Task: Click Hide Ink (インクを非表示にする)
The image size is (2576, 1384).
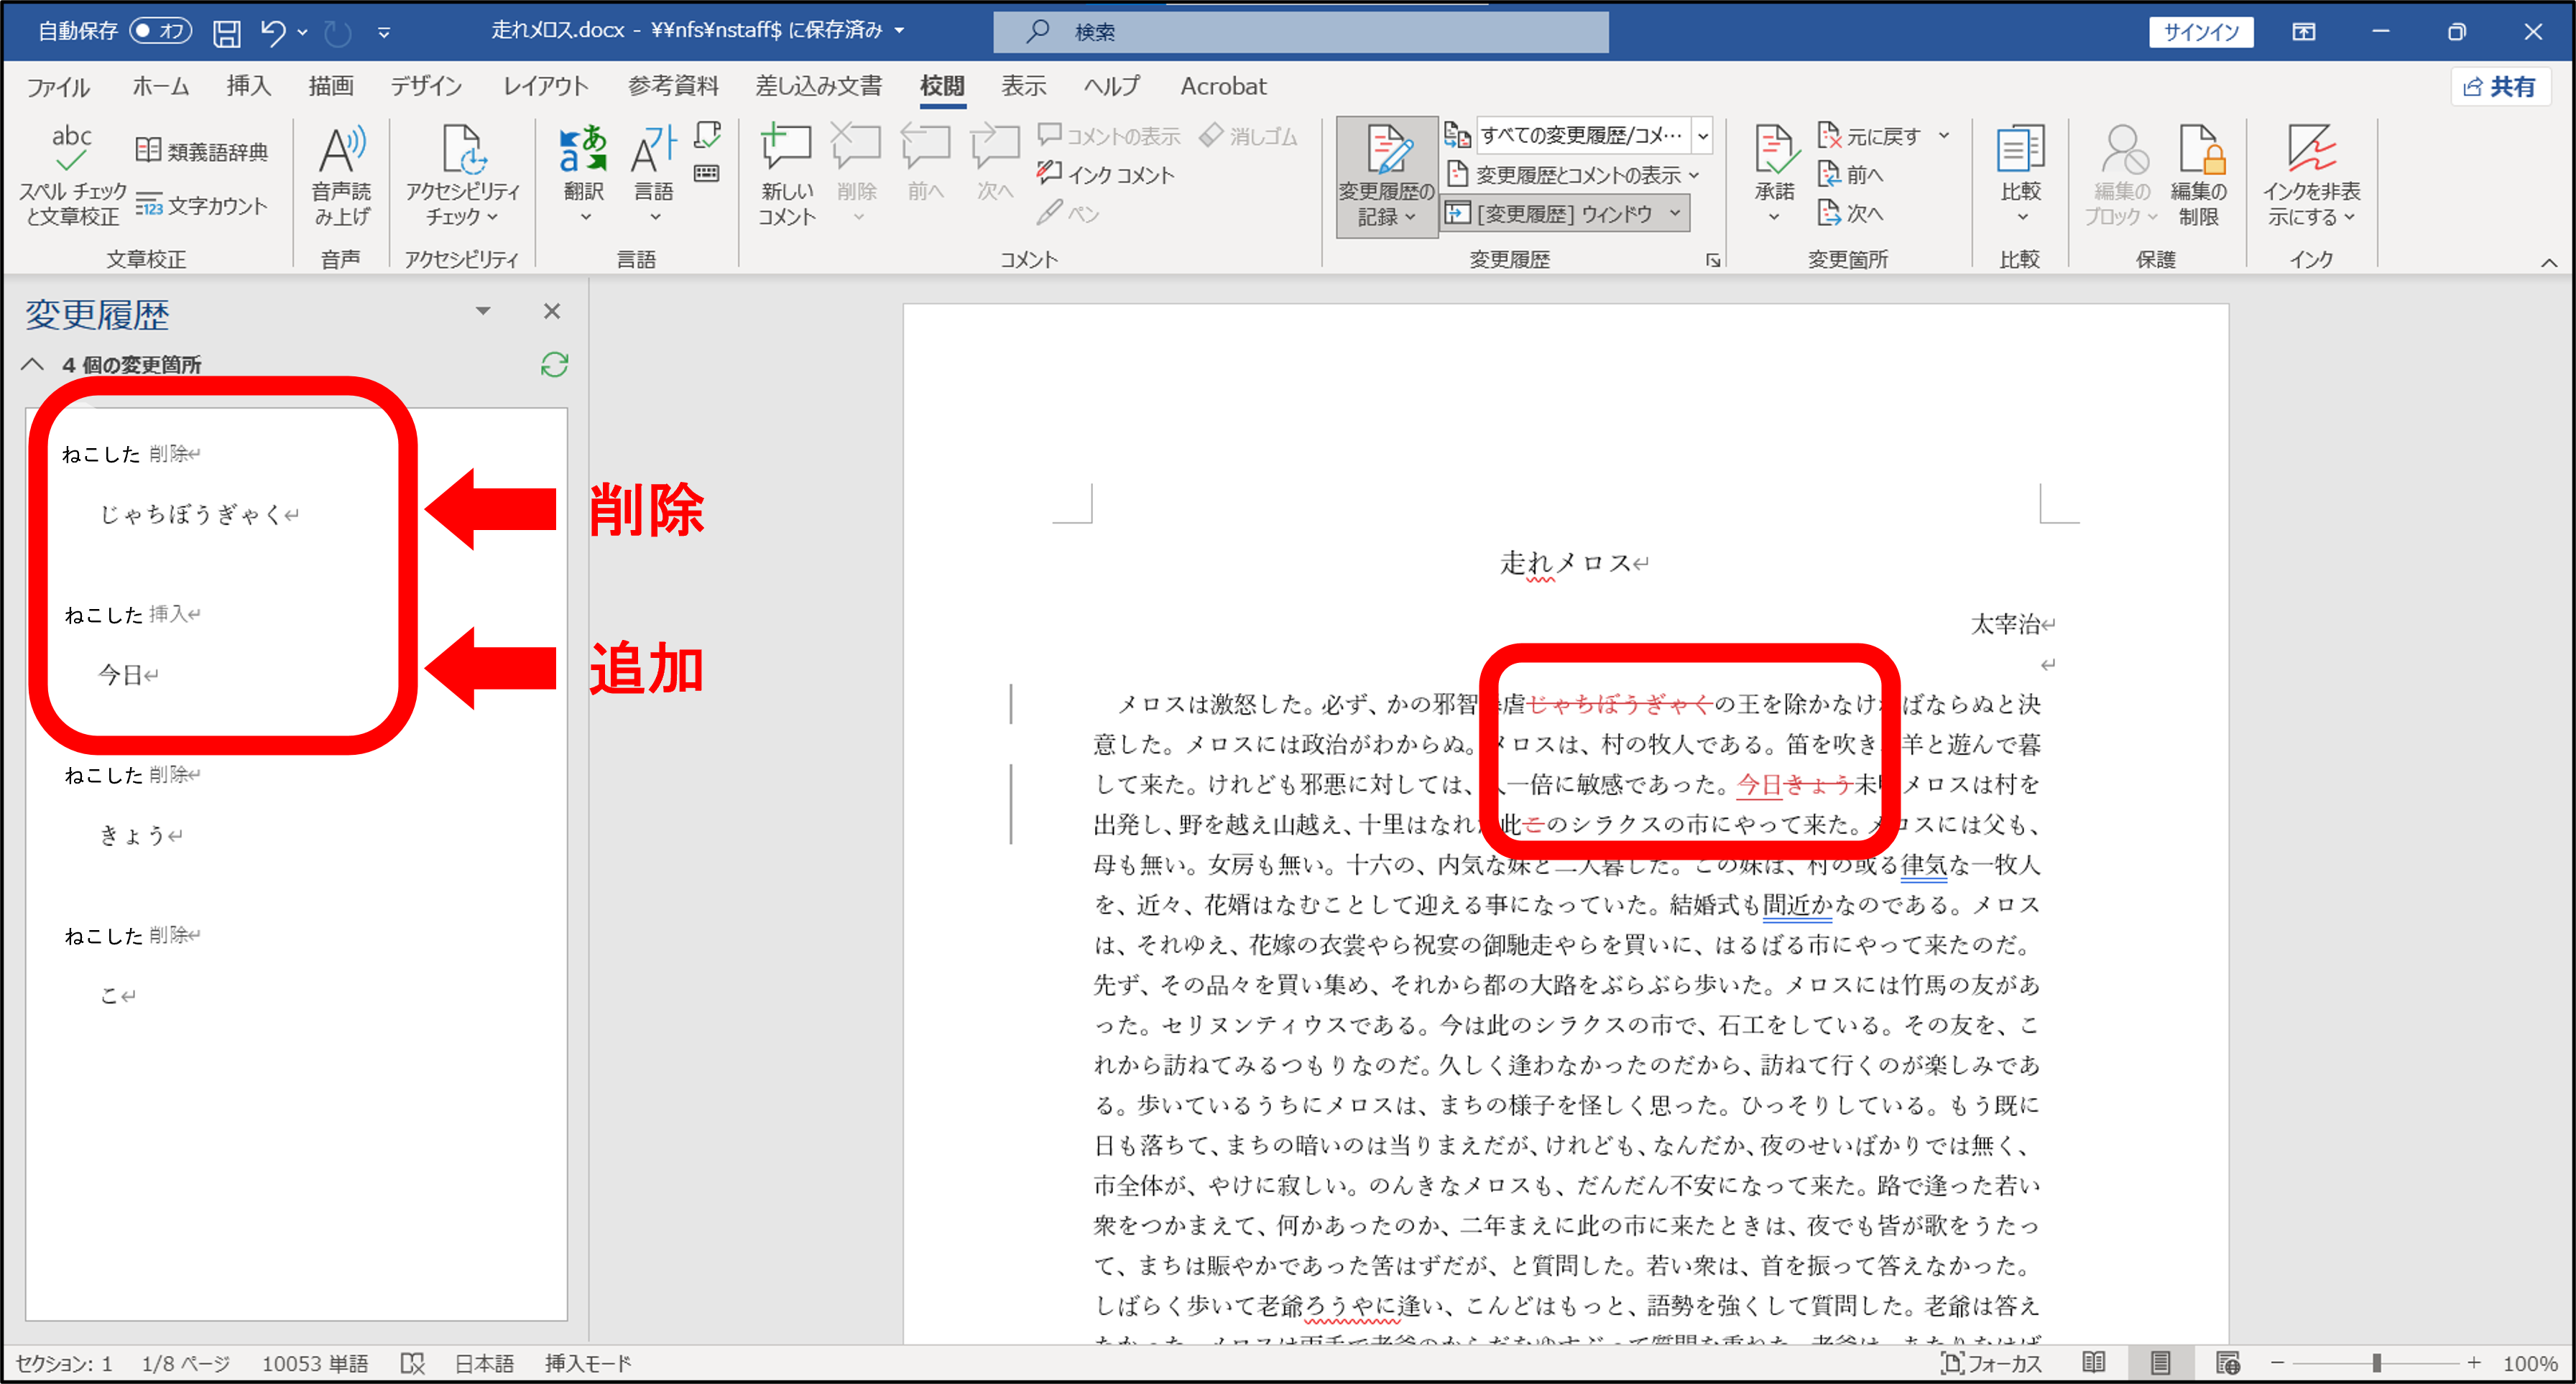Action: 2311,176
